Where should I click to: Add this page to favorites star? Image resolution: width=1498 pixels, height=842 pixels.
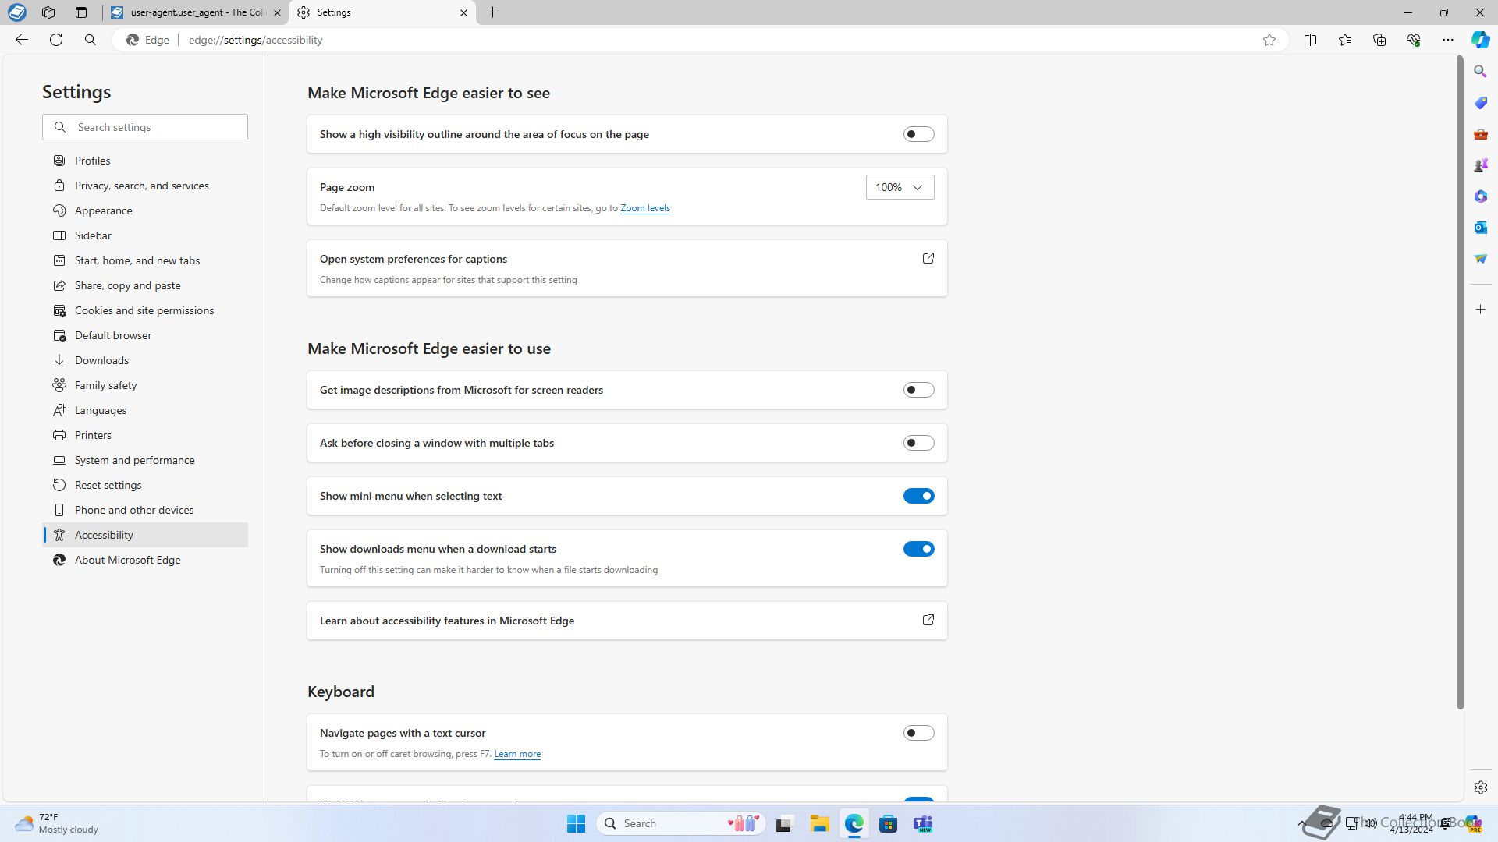pyautogui.click(x=1269, y=40)
